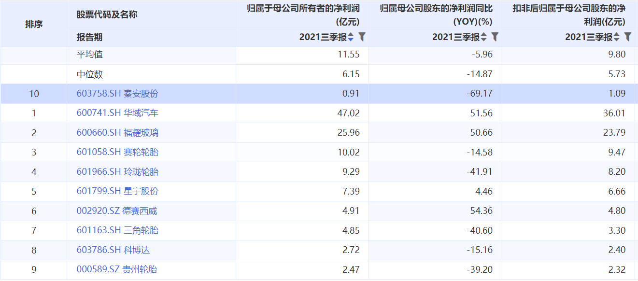This screenshot has width=638, height=281.
Task: Click 福耀玻璃 YOY value 50.66
Action: pos(482,133)
